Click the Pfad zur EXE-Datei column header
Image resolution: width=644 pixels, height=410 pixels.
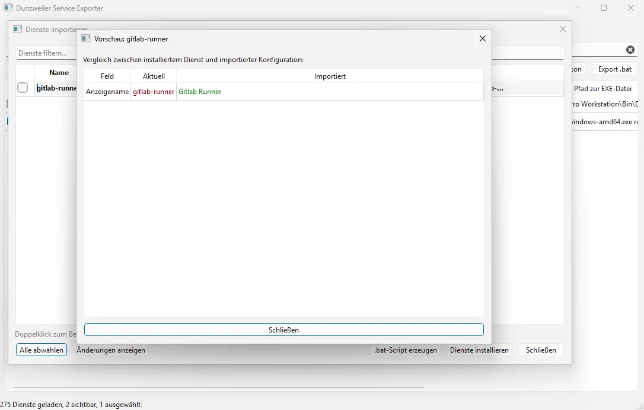602,88
